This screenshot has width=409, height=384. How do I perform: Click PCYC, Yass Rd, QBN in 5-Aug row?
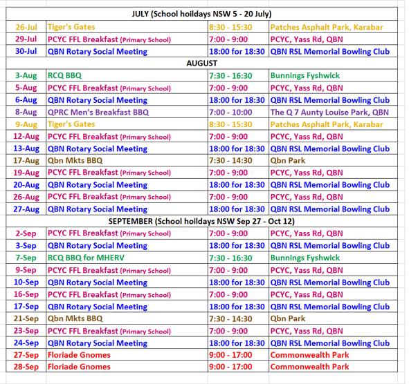pos(333,88)
